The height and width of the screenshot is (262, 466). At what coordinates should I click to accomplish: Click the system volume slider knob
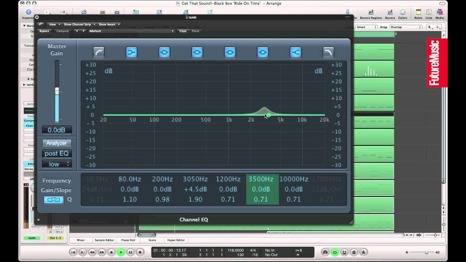[426, 252]
